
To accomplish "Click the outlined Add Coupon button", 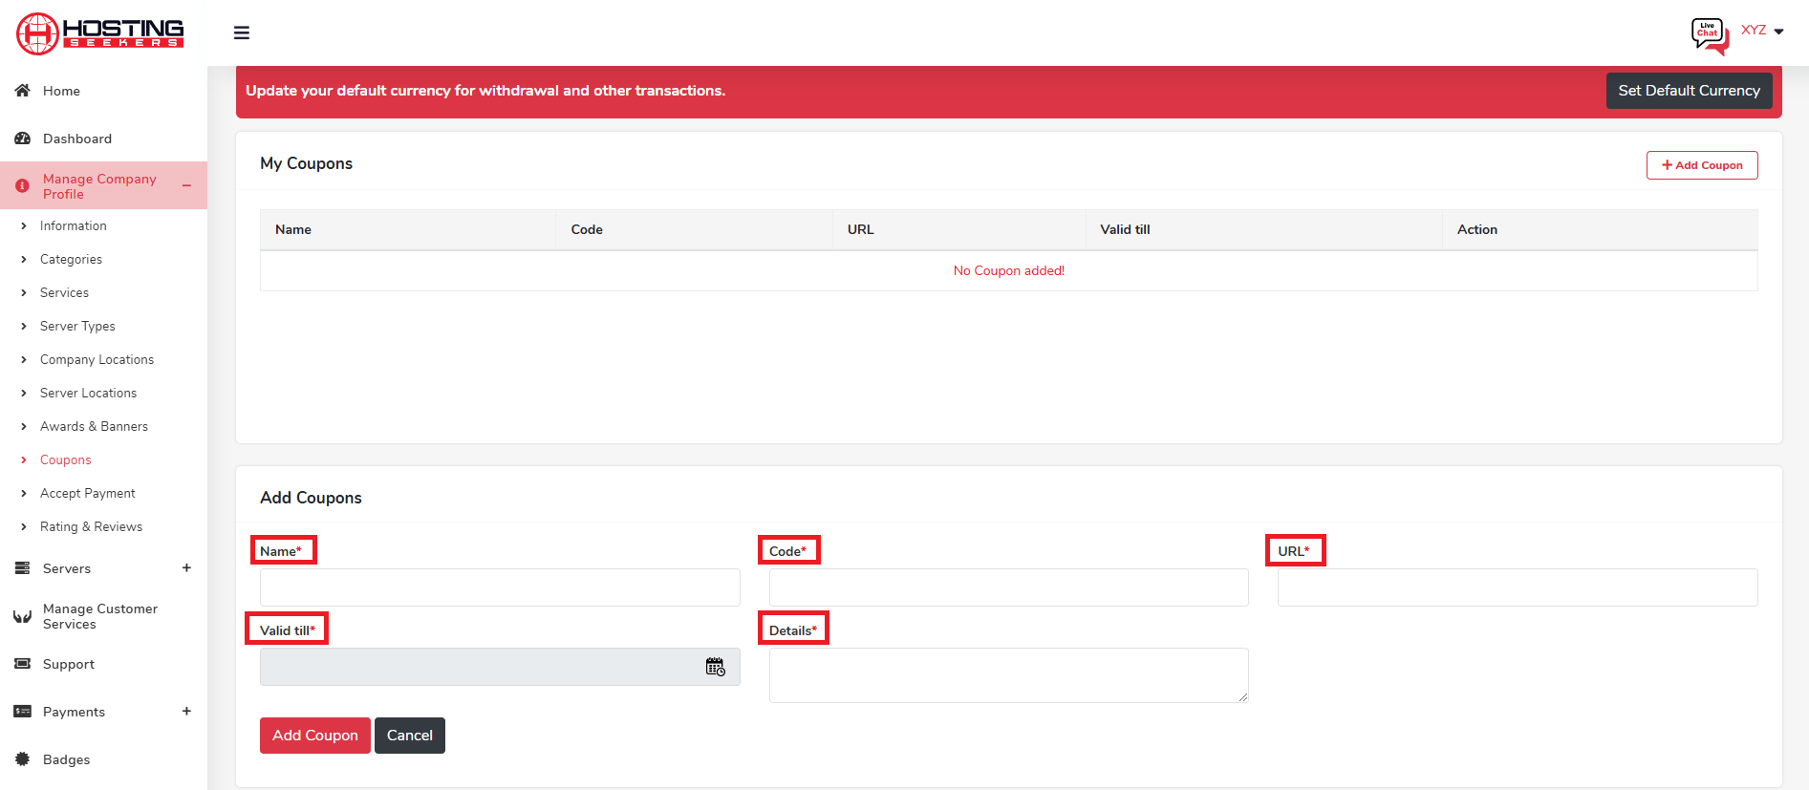I will pos(1702,165).
